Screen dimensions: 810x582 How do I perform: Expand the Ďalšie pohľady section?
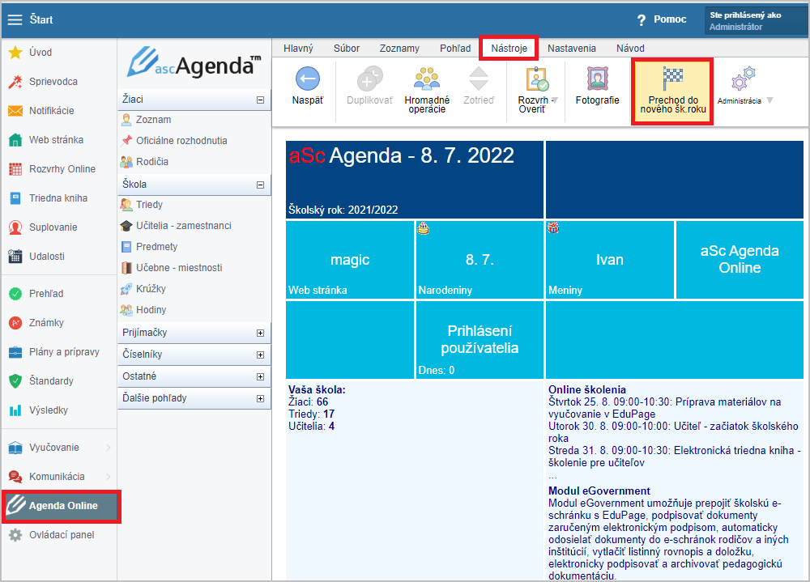[x=260, y=399]
